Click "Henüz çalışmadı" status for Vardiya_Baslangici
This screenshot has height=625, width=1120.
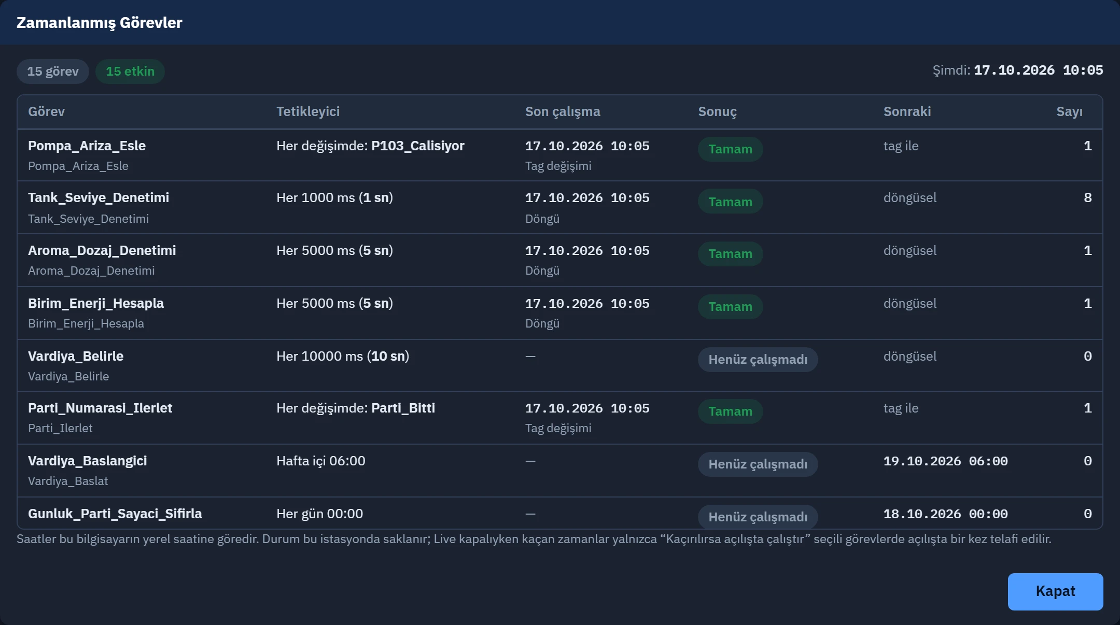click(758, 464)
